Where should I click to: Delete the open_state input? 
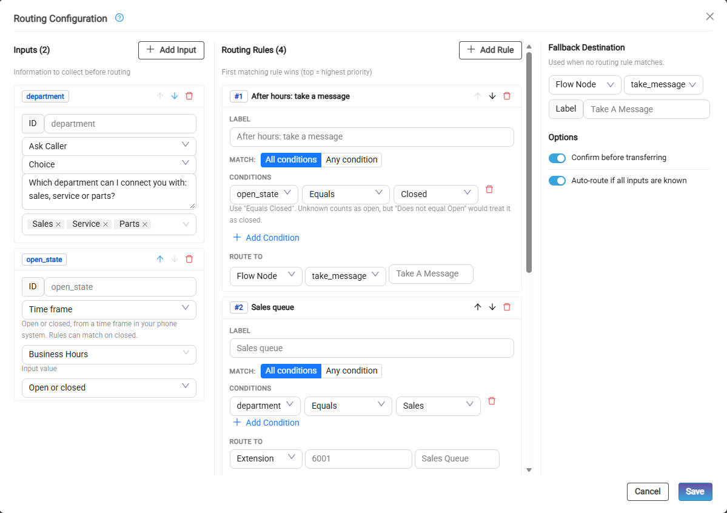click(189, 260)
